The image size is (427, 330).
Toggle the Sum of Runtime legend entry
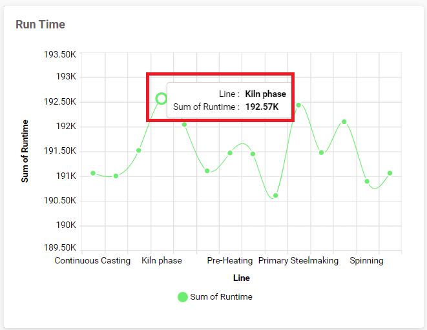click(215, 297)
